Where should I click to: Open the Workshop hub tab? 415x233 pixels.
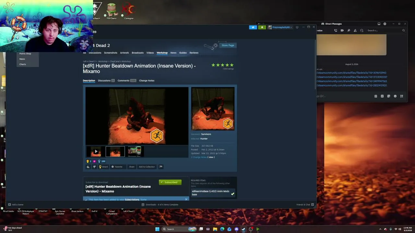tap(162, 53)
